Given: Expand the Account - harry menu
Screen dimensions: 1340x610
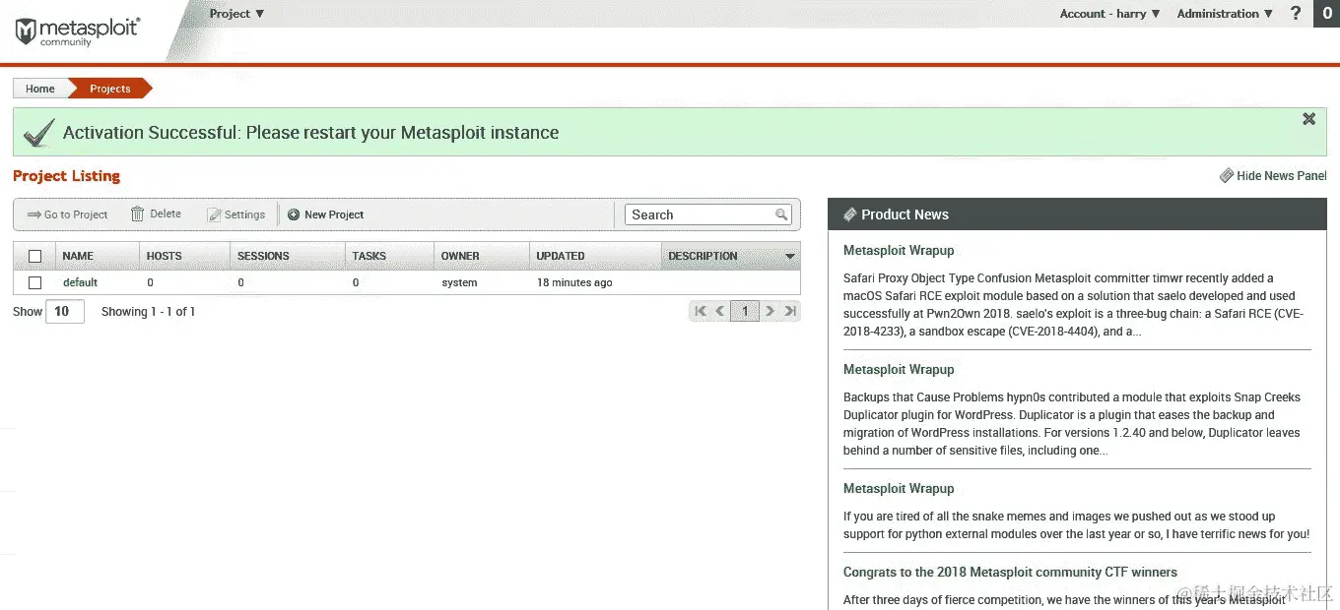Looking at the screenshot, I should 1109,14.
